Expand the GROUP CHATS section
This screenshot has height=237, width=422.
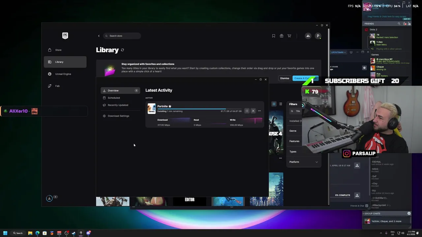373,214
